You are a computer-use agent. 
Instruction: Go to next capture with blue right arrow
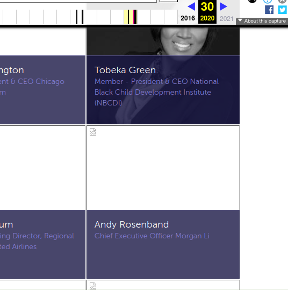pos(223,6)
